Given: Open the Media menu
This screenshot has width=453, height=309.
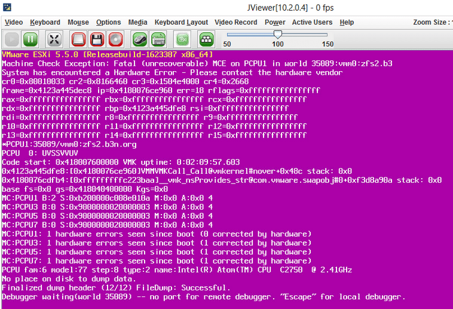Looking at the screenshot, I should click(137, 22).
